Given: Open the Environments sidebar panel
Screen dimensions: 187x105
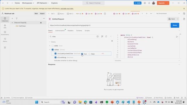Looking at the screenshot, I should [x=5, y=33].
